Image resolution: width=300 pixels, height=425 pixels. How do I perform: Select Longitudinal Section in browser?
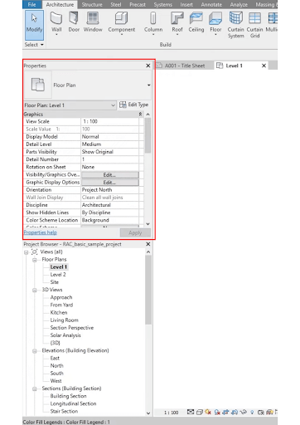click(73, 403)
